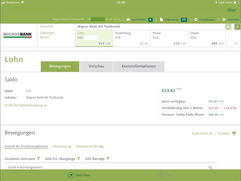The height and width of the screenshot is (181, 241).
Task: Go to next accounts with right arrow
Action: tap(237, 27)
